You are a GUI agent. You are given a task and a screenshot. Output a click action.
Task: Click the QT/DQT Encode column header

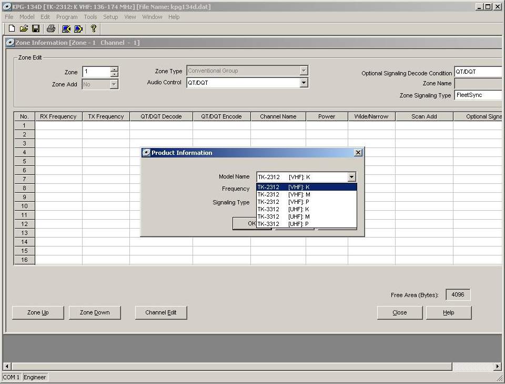pyautogui.click(x=221, y=116)
